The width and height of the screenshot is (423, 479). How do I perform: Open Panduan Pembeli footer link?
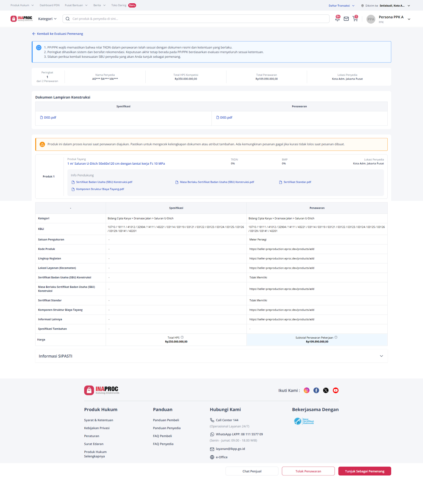coord(166,420)
